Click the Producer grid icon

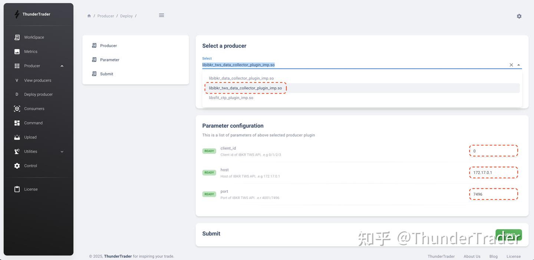17,66
